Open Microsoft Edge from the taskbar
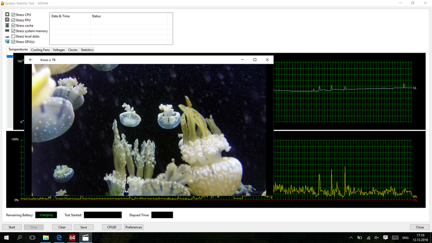The height and width of the screenshot is (243, 432). tap(59, 238)
